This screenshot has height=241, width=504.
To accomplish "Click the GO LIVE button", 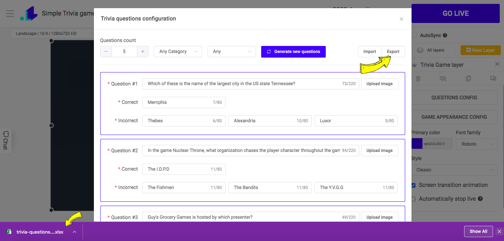I will (456, 13).
